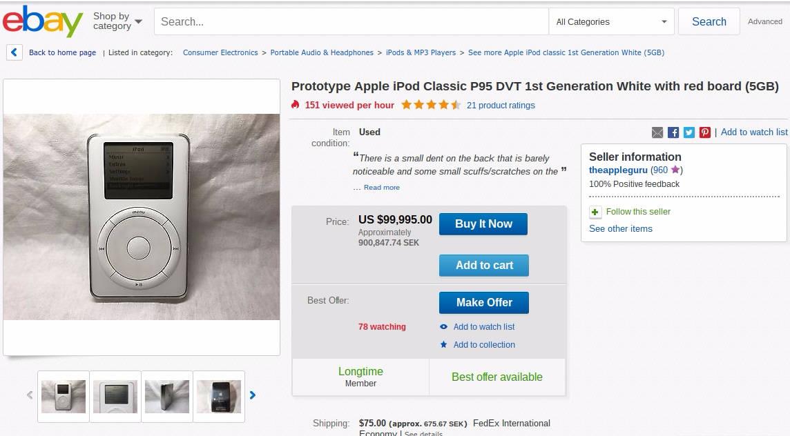Click the star icon beside Add to collection
The height and width of the screenshot is (436, 790).
pyautogui.click(x=444, y=345)
